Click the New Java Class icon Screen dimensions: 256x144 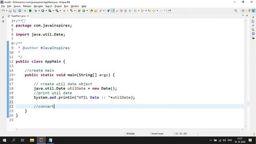84,11
